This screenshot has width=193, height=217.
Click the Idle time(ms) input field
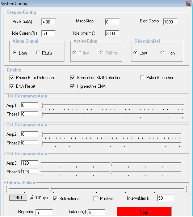tap(112, 33)
